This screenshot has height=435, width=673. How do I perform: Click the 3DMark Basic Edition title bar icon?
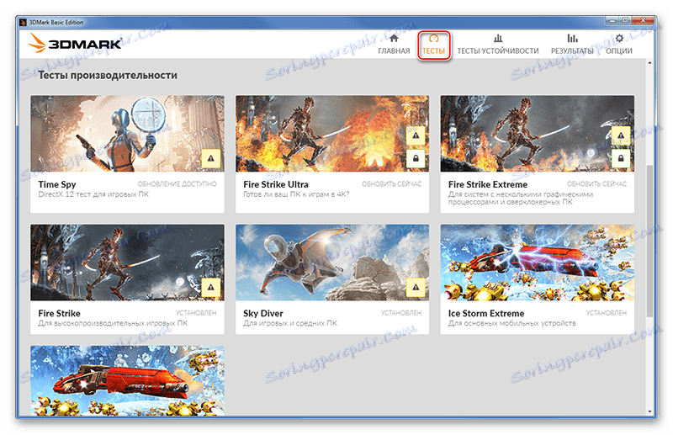pos(23,22)
